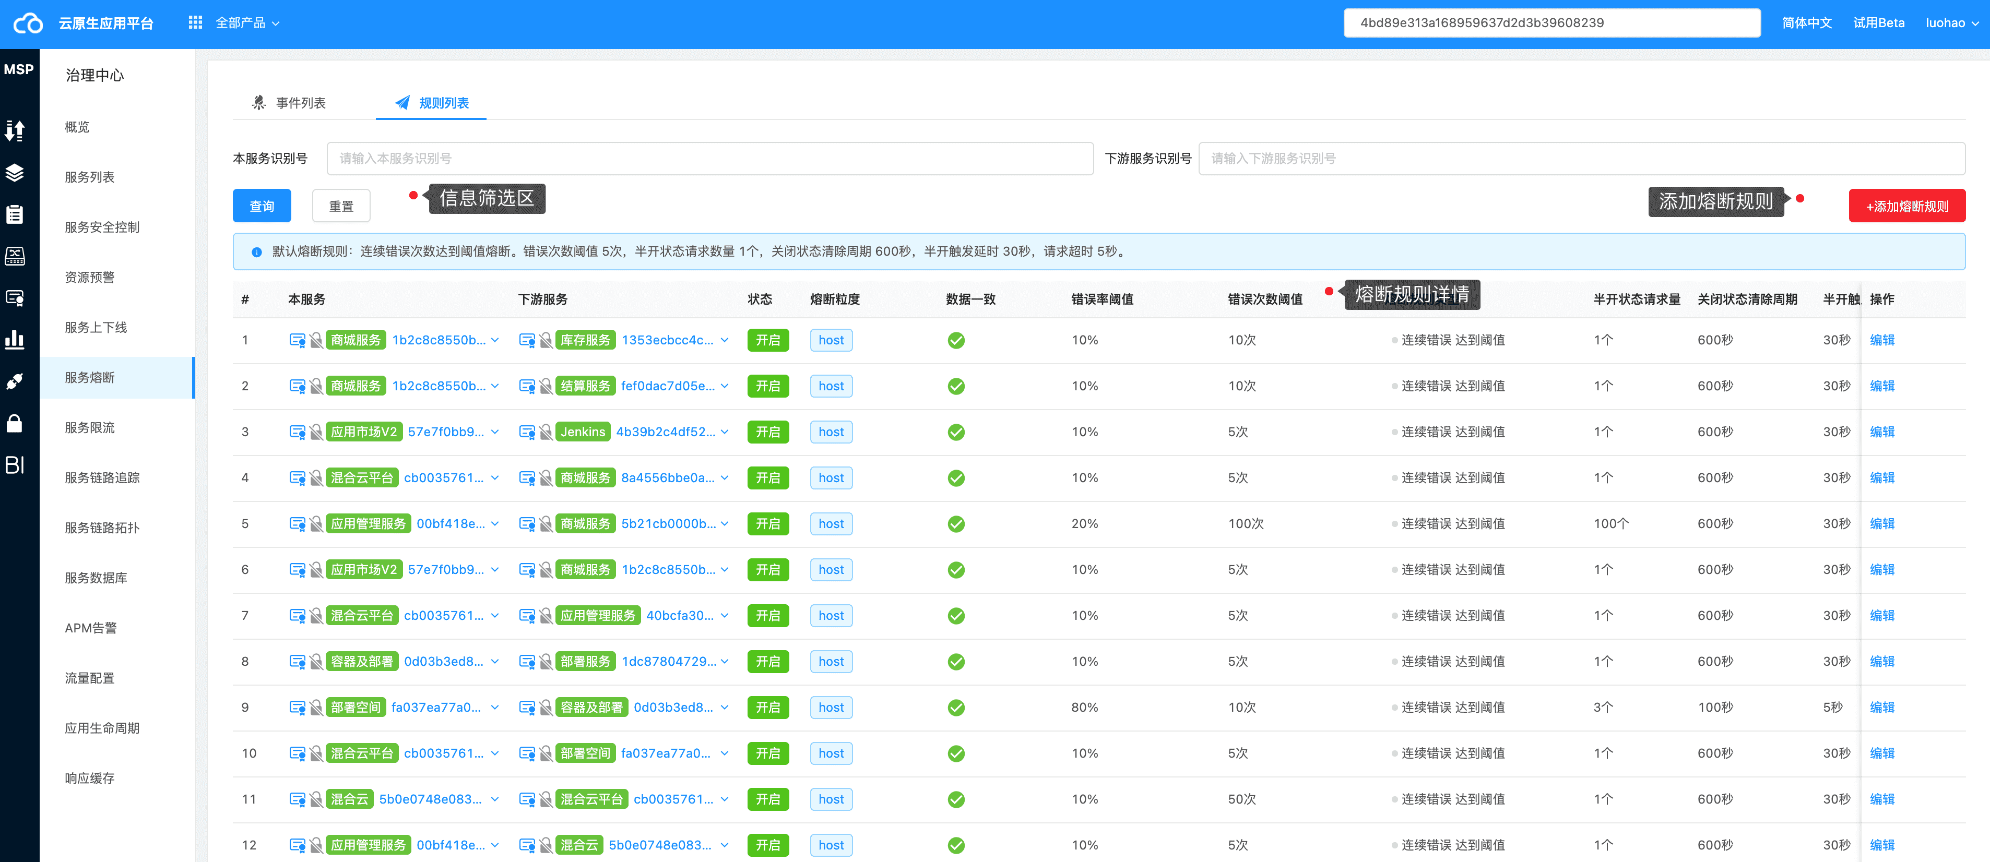
Task: Click the 重置 button
Action: [x=341, y=206]
